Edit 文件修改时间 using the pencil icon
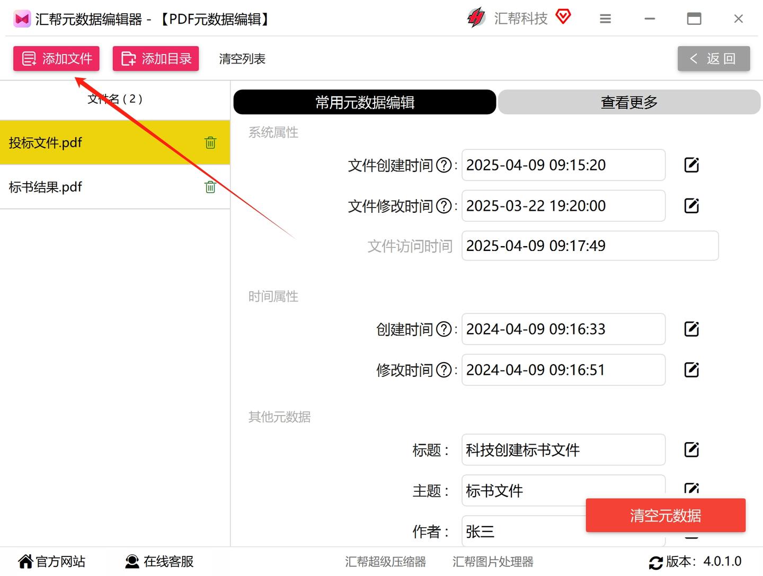763x576 pixels. 691,206
